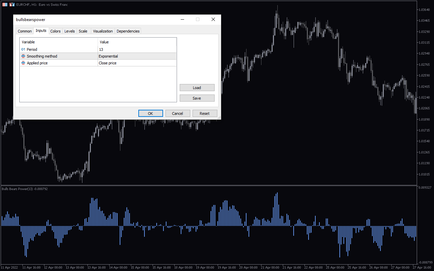Click the chart grid icon beside EURCHF title
This screenshot has height=271, width=434.
(5, 4)
